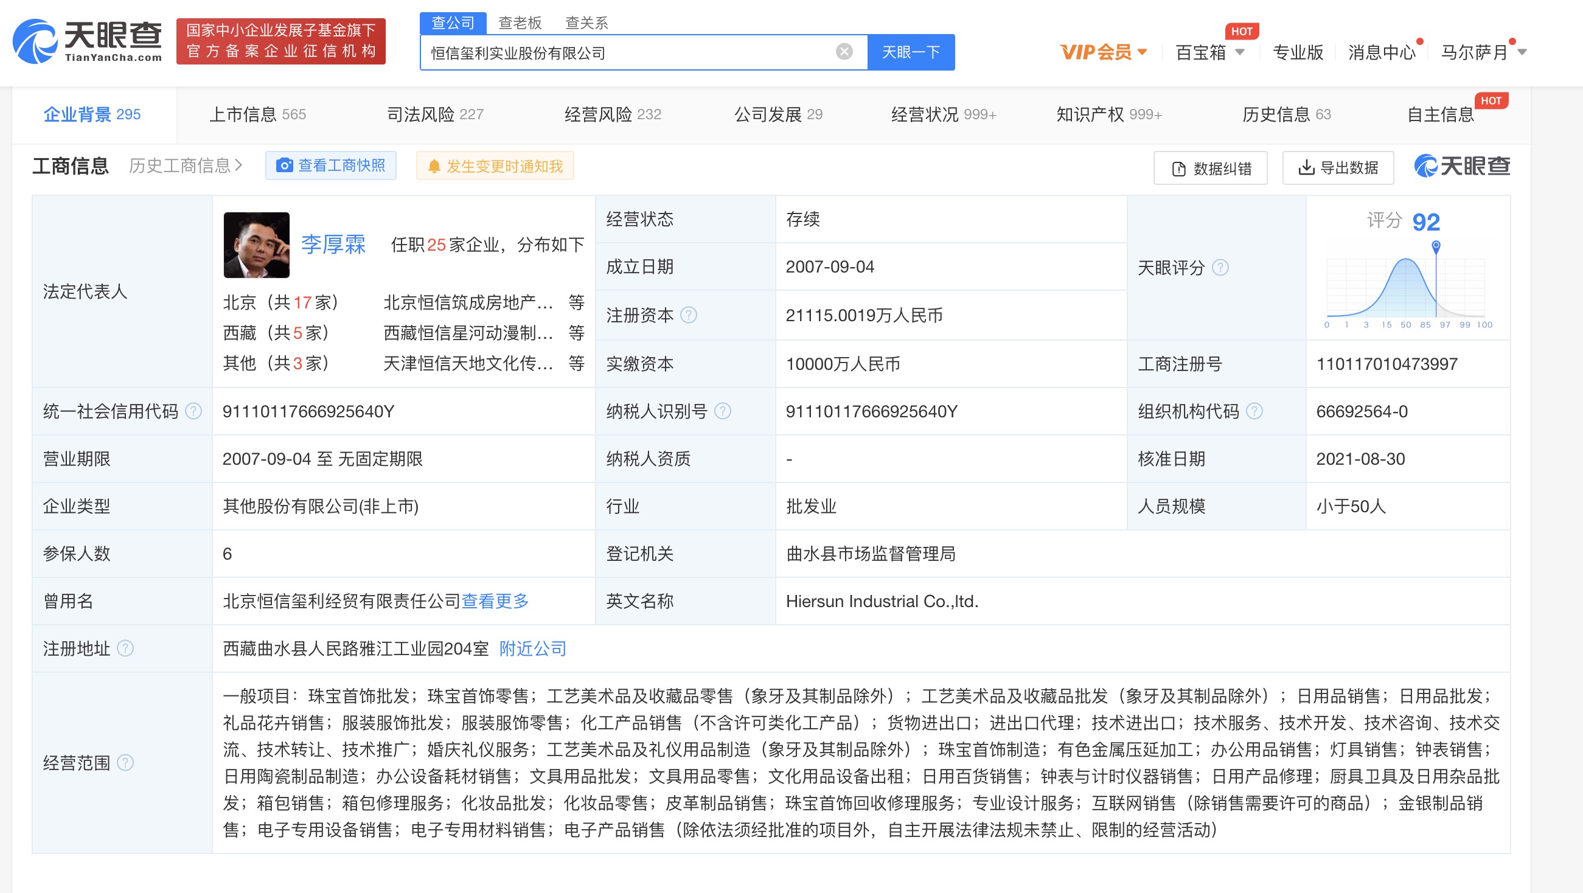1583x893 pixels.
Task: Click the 导出数据 download button
Action: point(1338,168)
